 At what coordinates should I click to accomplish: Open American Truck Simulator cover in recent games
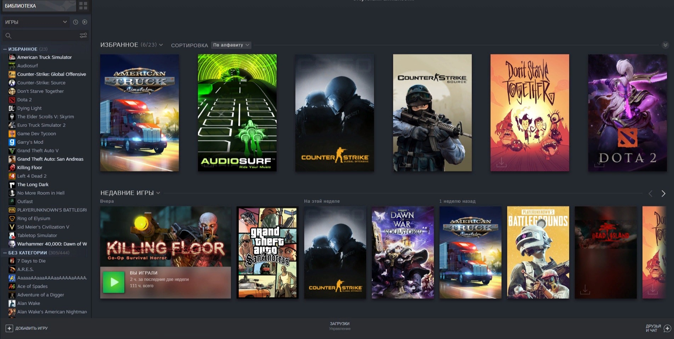[x=470, y=252]
